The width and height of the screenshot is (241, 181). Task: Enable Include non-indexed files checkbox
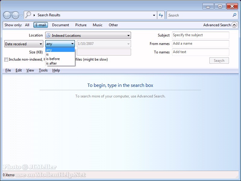(6, 59)
